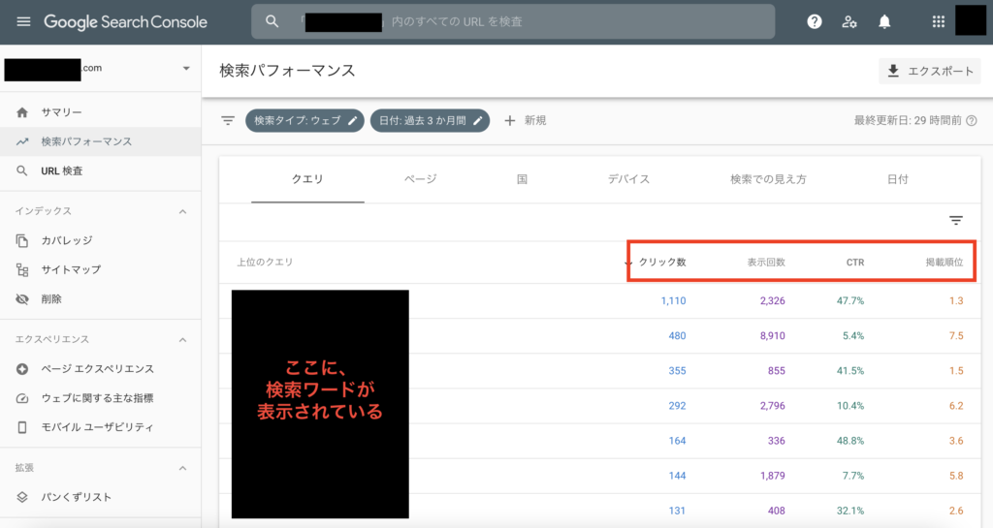The height and width of the screenshot is (528, 993).
Task: Click the ページ エクスペリエンス plus-circle icon
Action: pos(22,369)
